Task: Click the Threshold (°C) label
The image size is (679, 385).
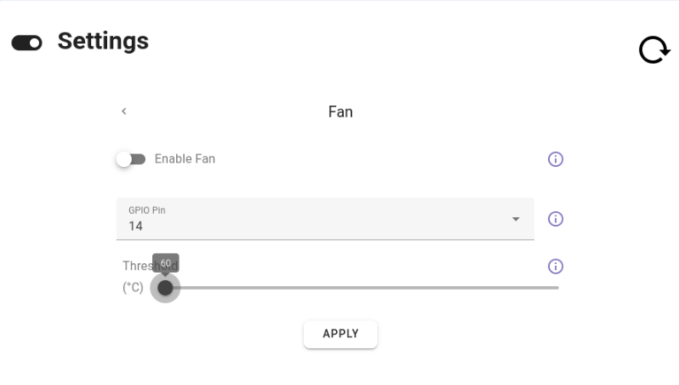Action: click(x=133, y=287)
